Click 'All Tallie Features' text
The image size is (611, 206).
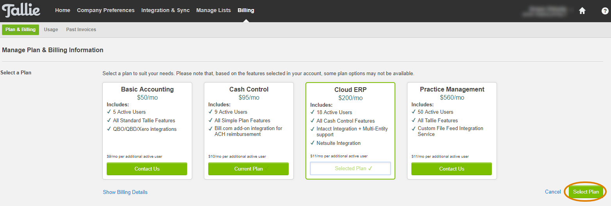[x=438, y=121]
